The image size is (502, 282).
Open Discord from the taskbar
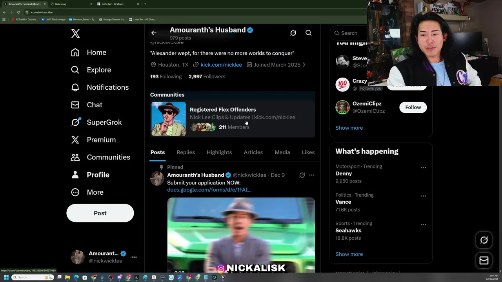point(120,277)
